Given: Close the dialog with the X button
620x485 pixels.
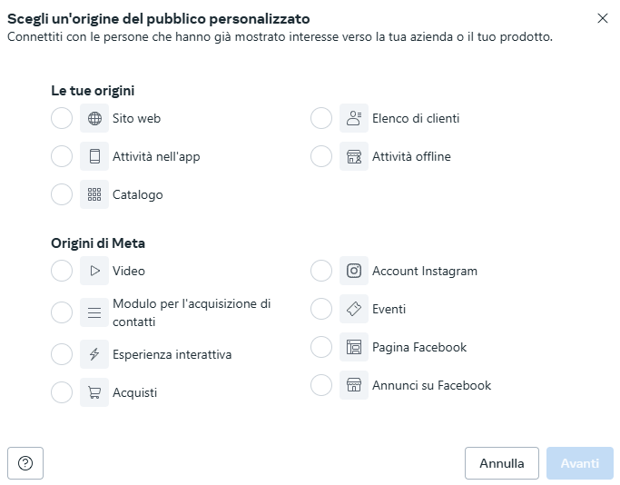Looking at the screenshot, I should tap(602, 18).
